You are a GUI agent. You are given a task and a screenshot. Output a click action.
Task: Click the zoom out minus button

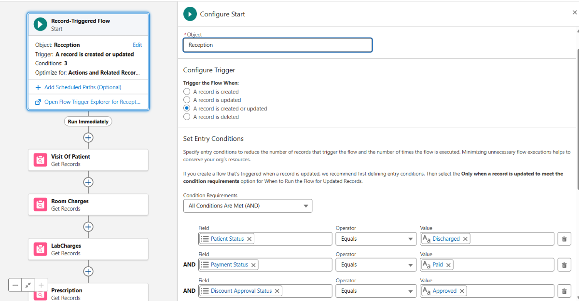15,285
